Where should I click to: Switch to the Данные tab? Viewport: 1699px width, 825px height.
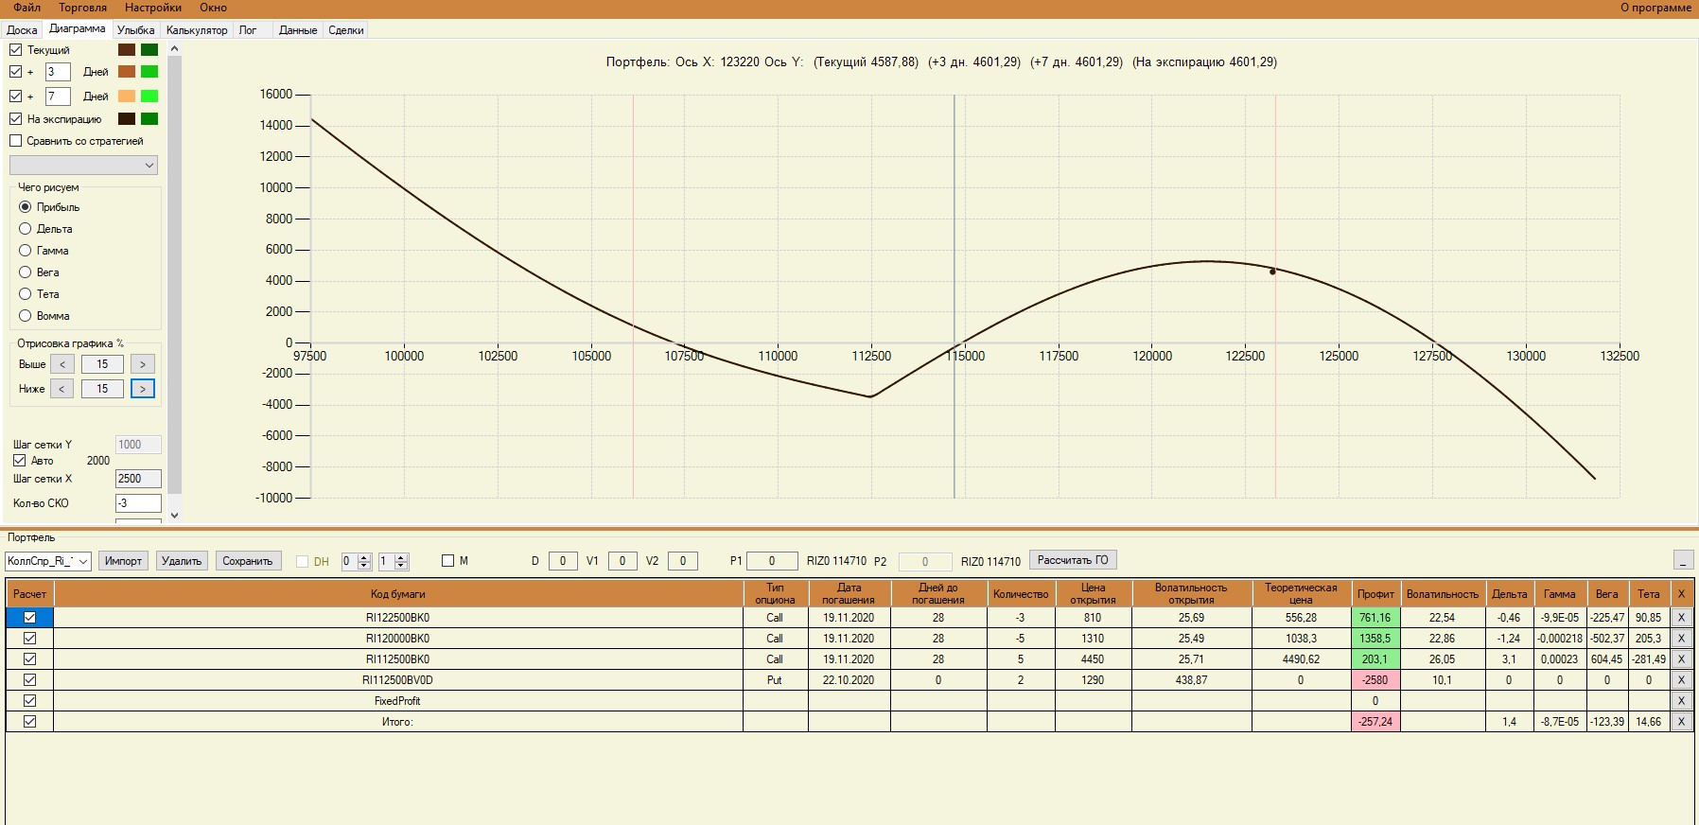(x=298, y=30)
